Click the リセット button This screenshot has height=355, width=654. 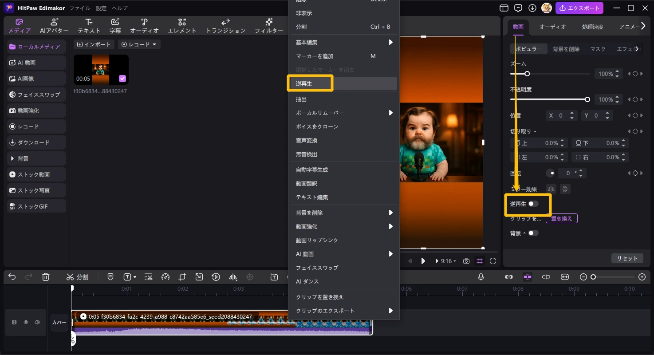click(x=627, y=258)
